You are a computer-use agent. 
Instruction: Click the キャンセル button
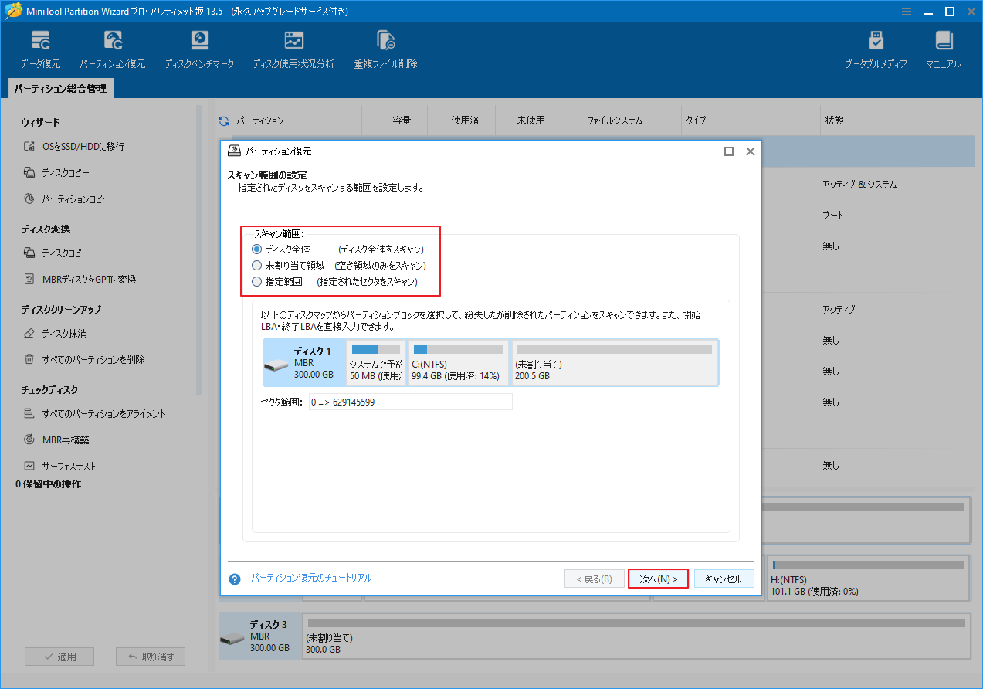724,578
